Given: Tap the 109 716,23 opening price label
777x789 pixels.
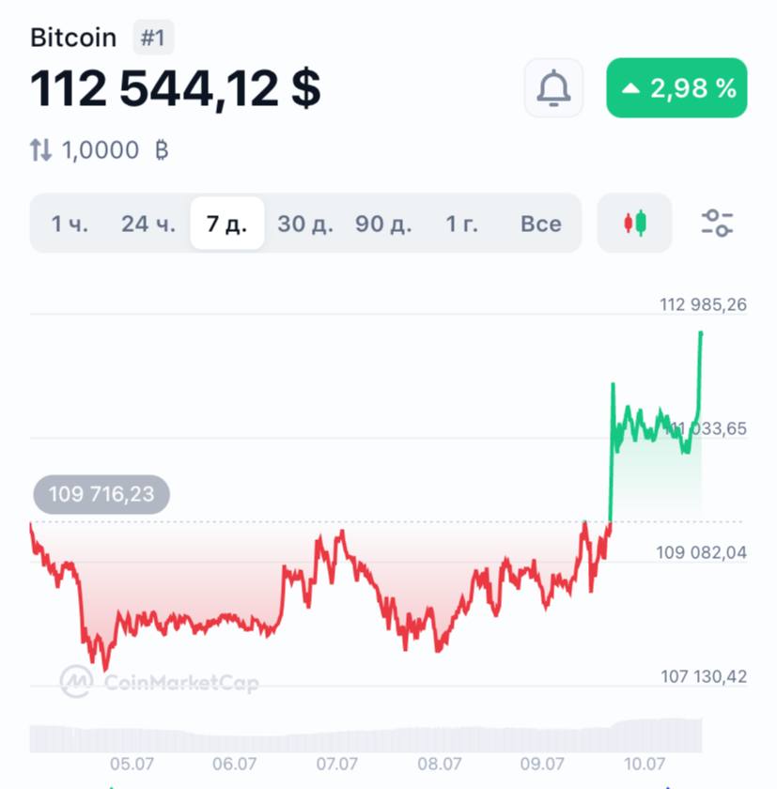Looking at the screenshot, I should 101,494.
